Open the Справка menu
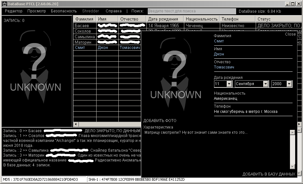 coord(114,11)
